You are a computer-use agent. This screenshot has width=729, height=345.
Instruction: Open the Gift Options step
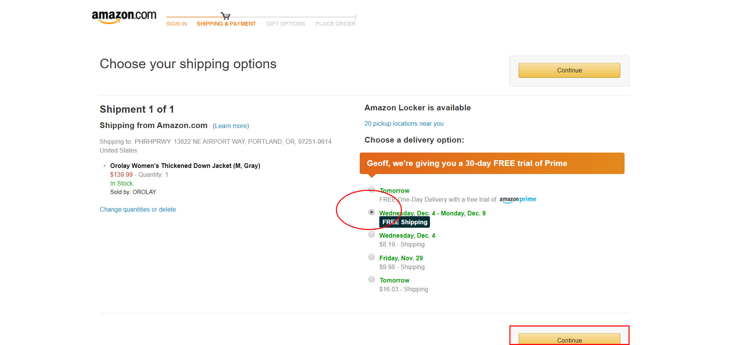286,24
